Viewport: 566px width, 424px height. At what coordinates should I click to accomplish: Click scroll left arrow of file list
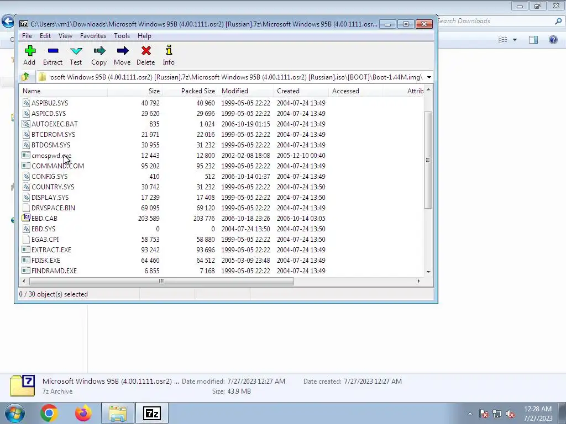pos(24,281)
